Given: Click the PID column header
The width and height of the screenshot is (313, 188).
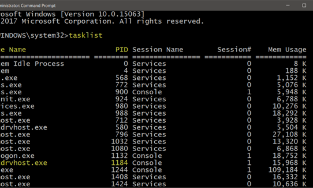Looking at the screenshot, I should pos(122,50).
